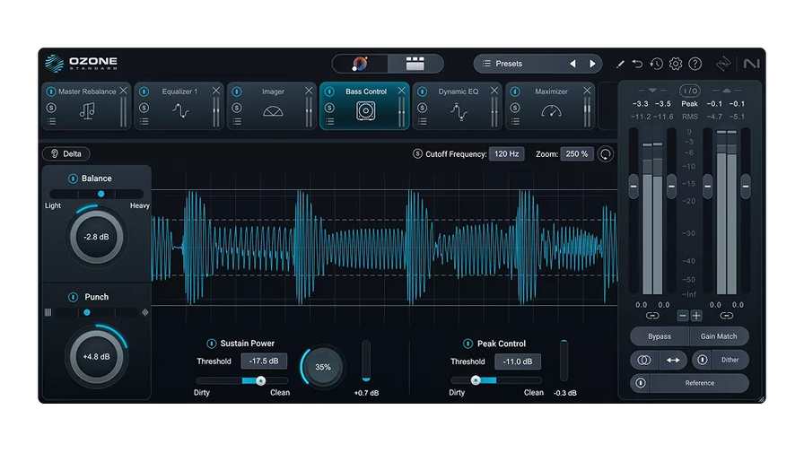Open the Presets list
Image resolution: width=804 pixels, height=453 pixels.
point(519,64)
